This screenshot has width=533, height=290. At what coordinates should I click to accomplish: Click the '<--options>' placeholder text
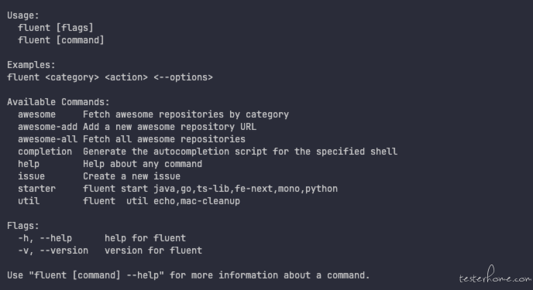183,77
